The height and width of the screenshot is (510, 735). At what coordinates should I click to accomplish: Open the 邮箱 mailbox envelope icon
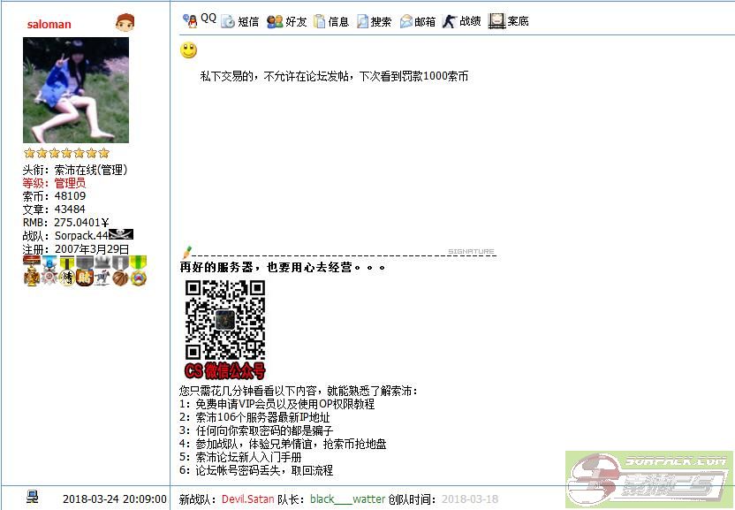click(x=406, y=21)
